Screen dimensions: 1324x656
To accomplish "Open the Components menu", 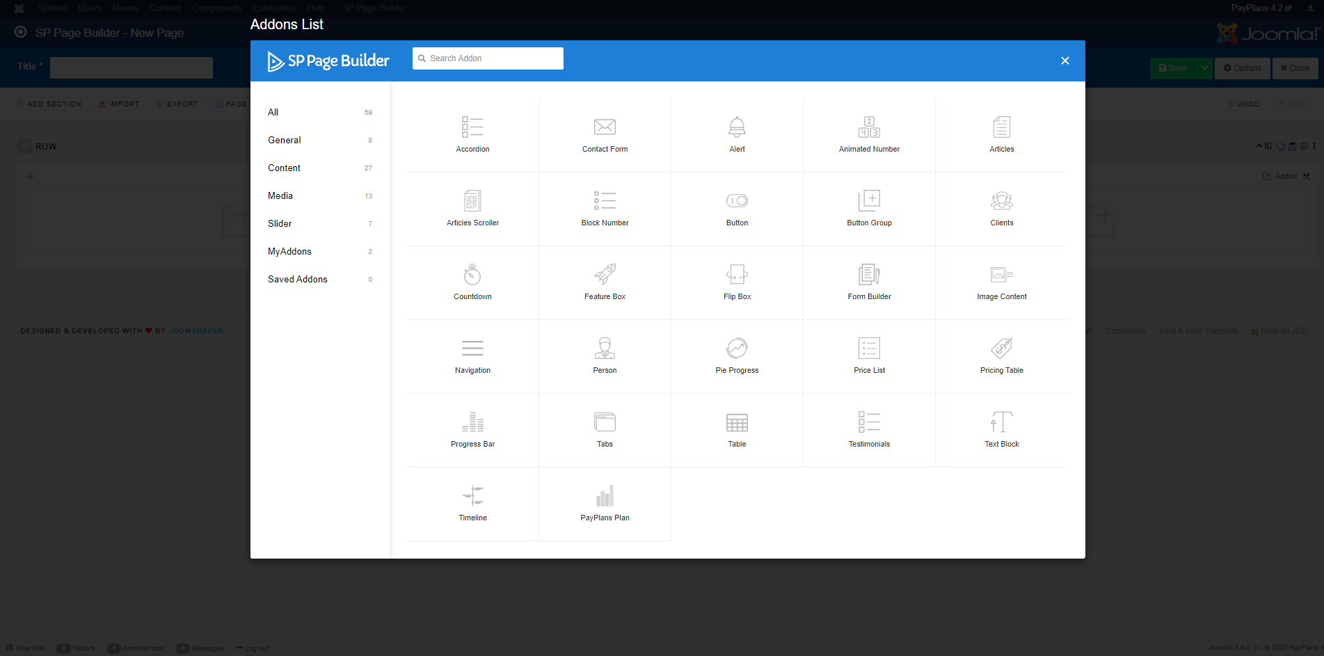I will point(217,8).
